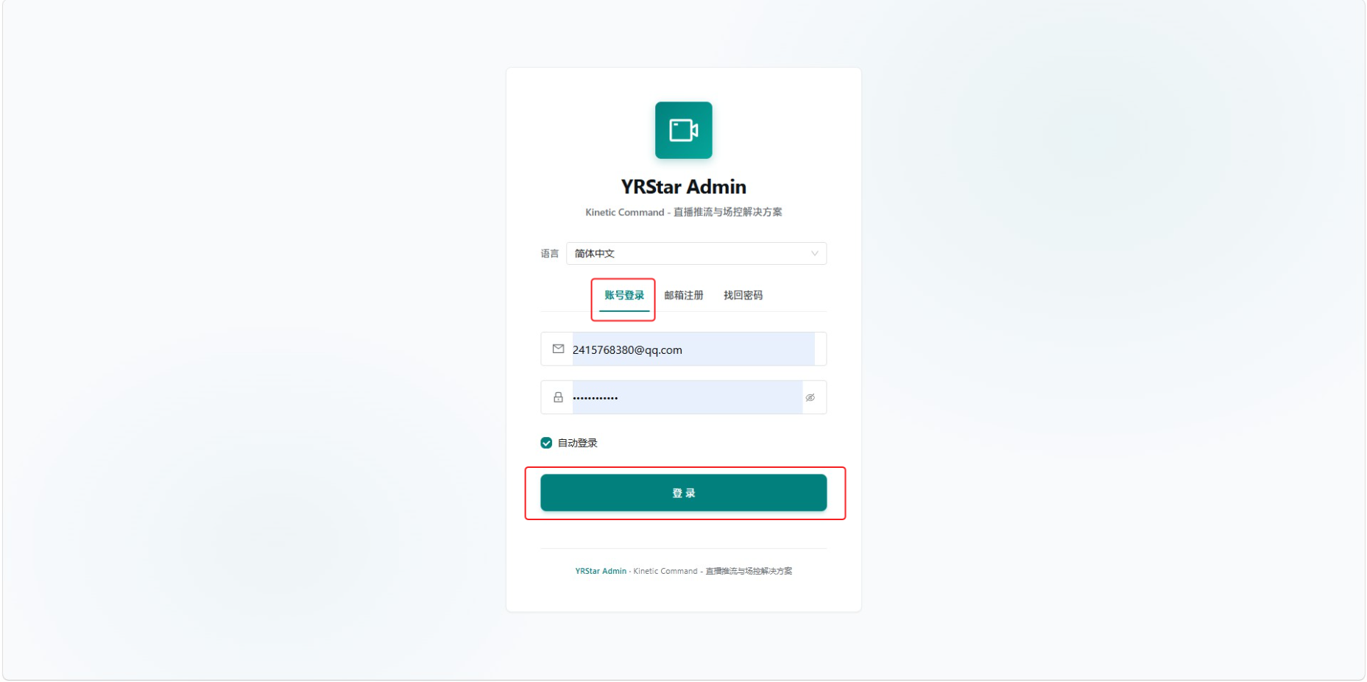Screen dimensions: 1367x682
Task: Switch to the 账号登录 tab
Action: (x=624, y=295)
